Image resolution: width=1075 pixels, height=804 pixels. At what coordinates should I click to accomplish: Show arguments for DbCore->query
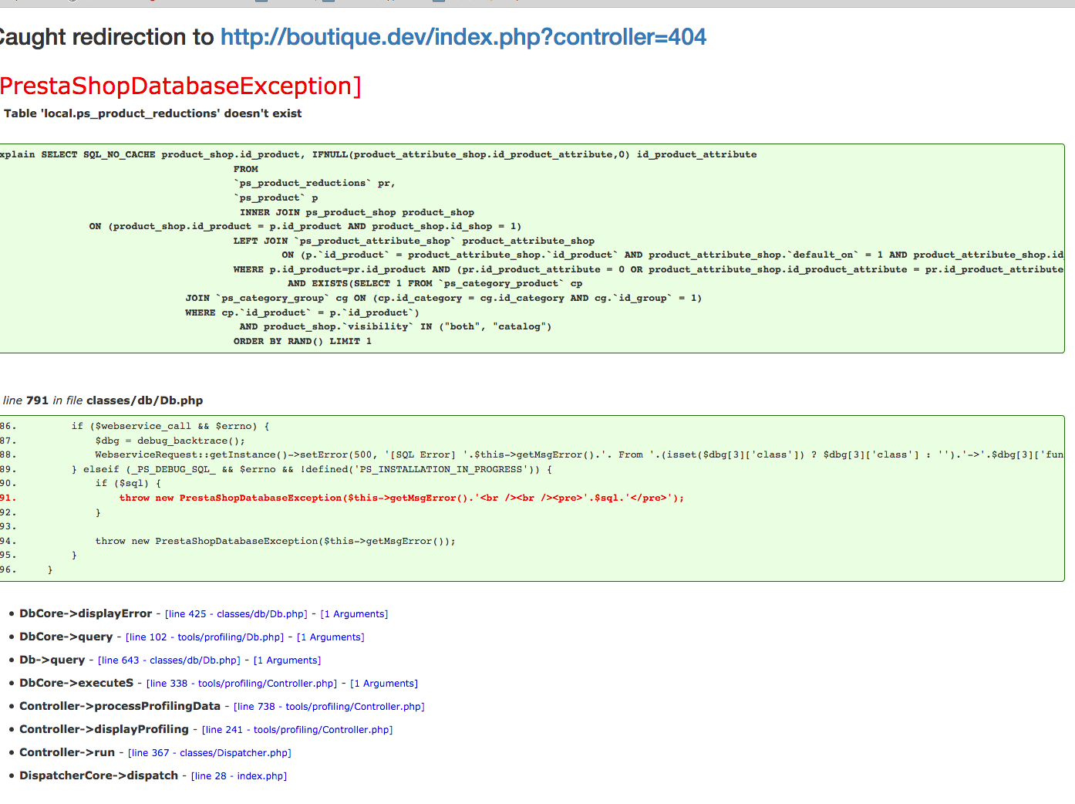[x=331, y=637]
